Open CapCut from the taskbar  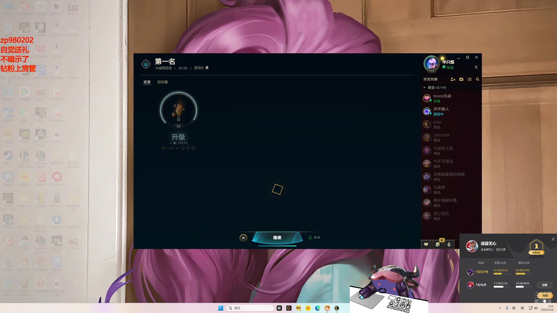click(x=279, y=308)
